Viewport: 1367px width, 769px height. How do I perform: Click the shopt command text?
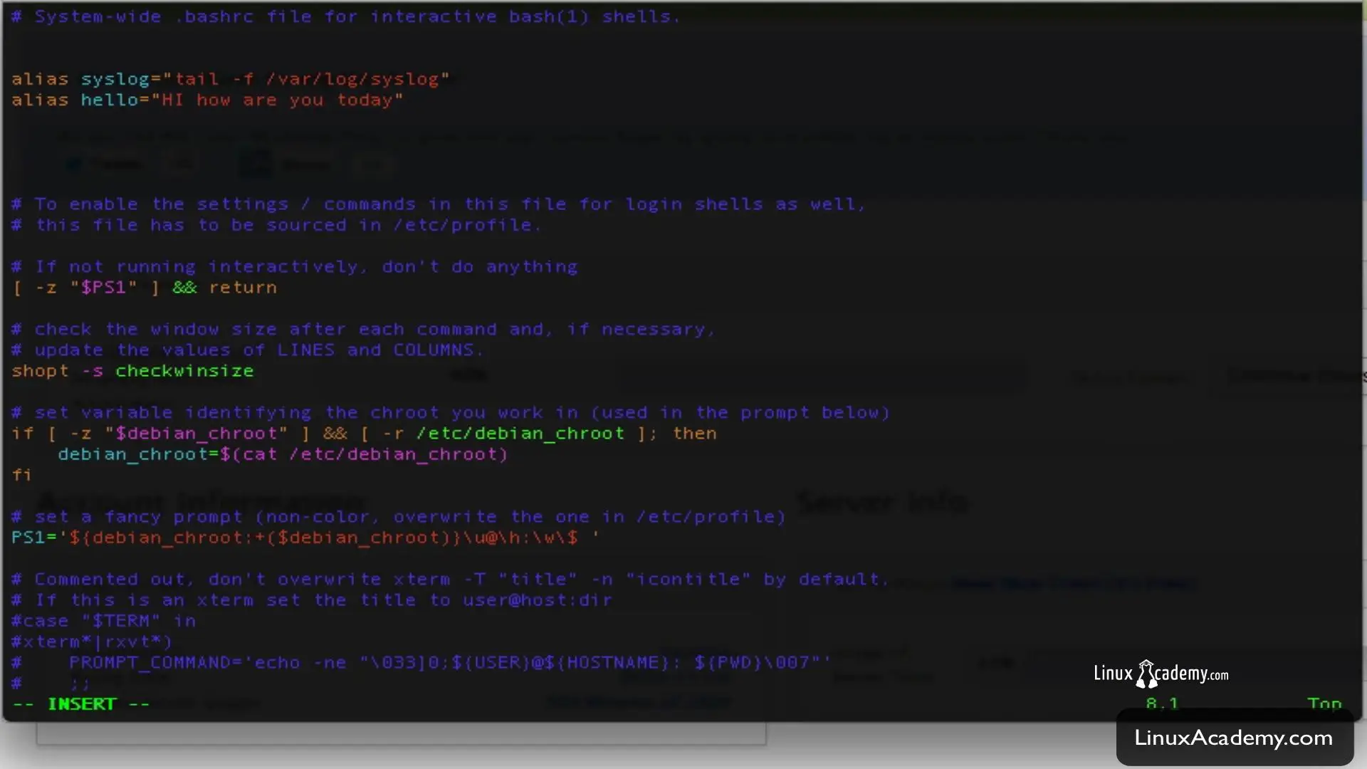[x=40, y=371]
